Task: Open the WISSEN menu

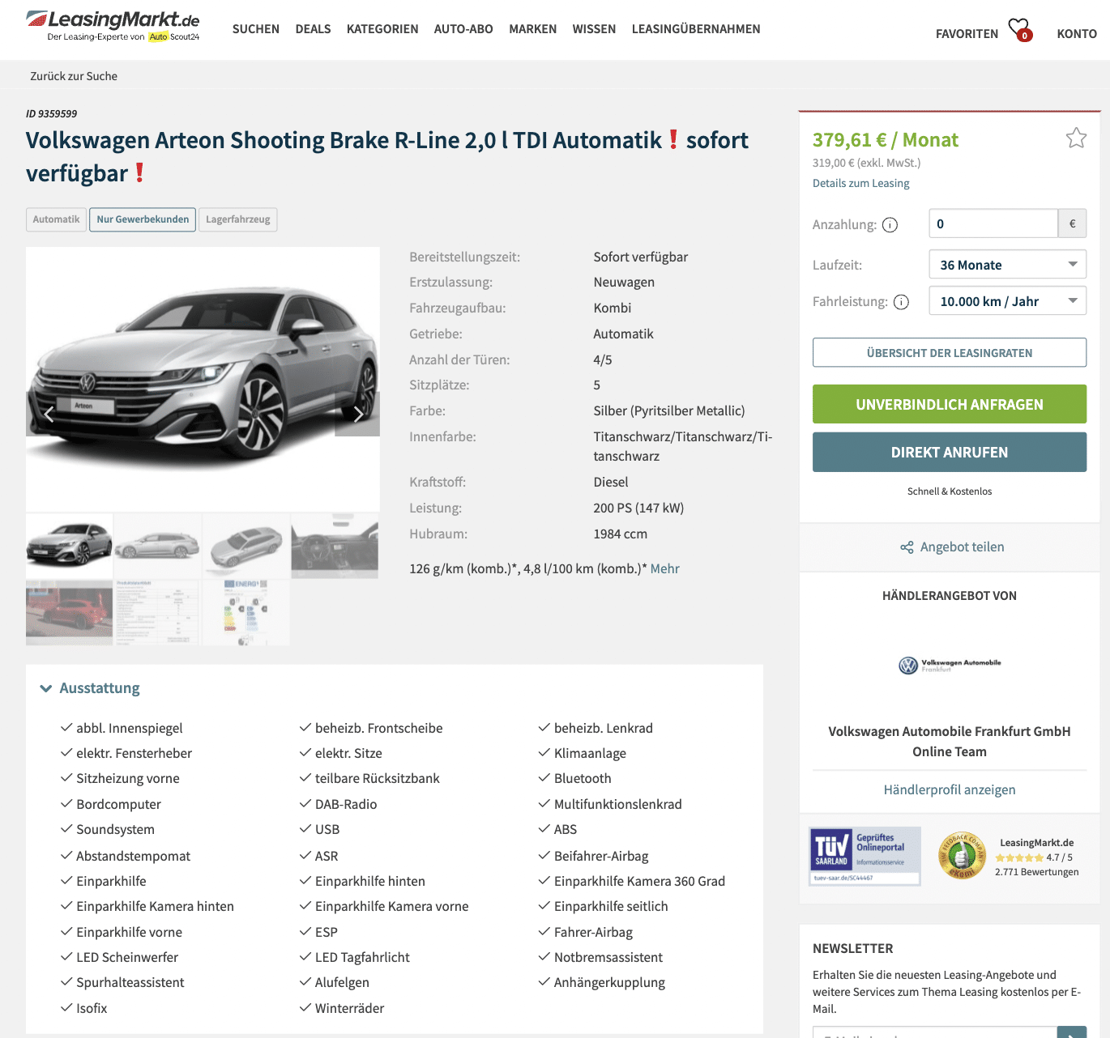Action: (x=594, y=29)
